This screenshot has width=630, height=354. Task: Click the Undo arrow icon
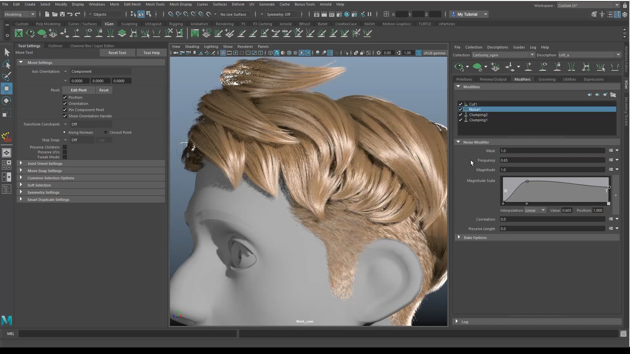pyautogui.click(x=70, y=14)
